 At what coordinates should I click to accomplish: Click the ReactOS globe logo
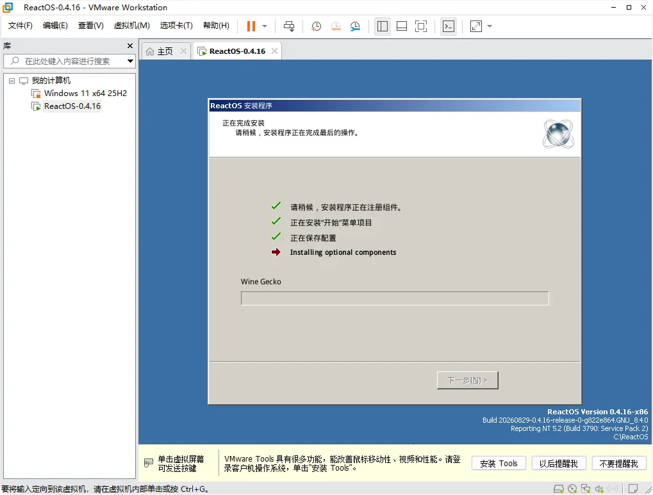(x=558, y=134)
